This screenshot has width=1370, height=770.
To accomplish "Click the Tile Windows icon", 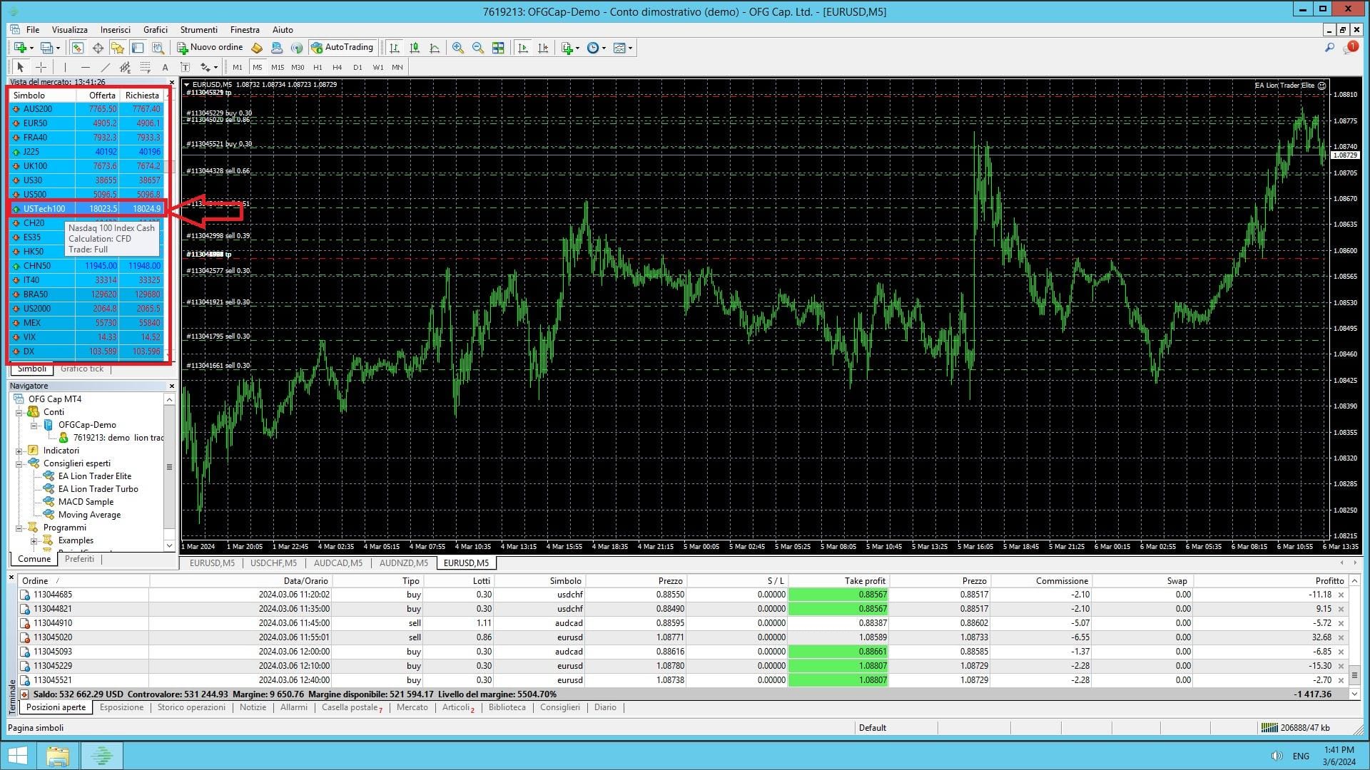I will (x=498, y=48).
